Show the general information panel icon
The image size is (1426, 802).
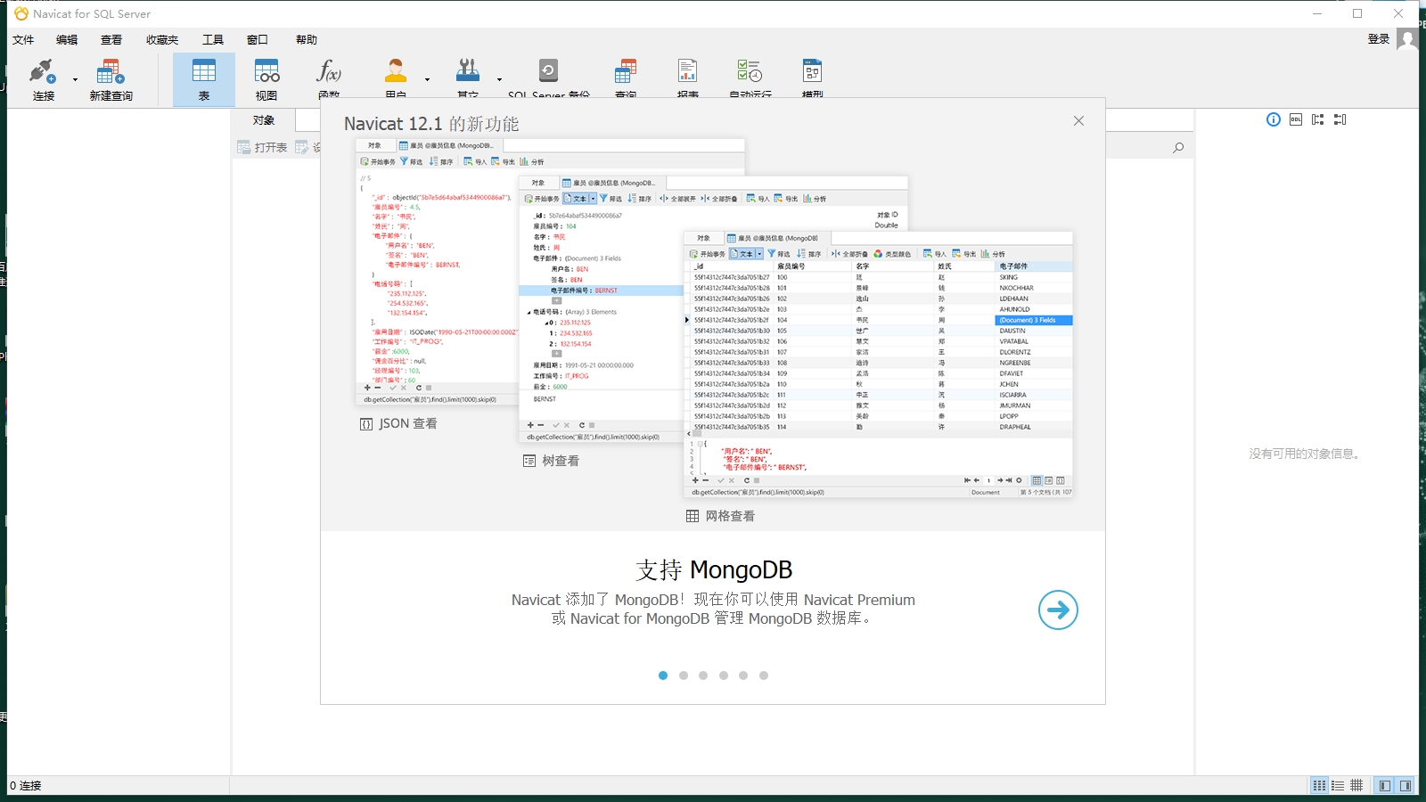click(1274, 119)
